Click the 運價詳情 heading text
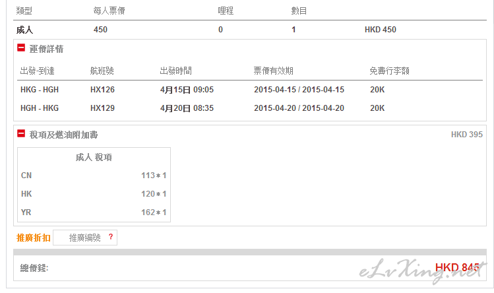The image size is (494, 293). (x=46, y=49)
